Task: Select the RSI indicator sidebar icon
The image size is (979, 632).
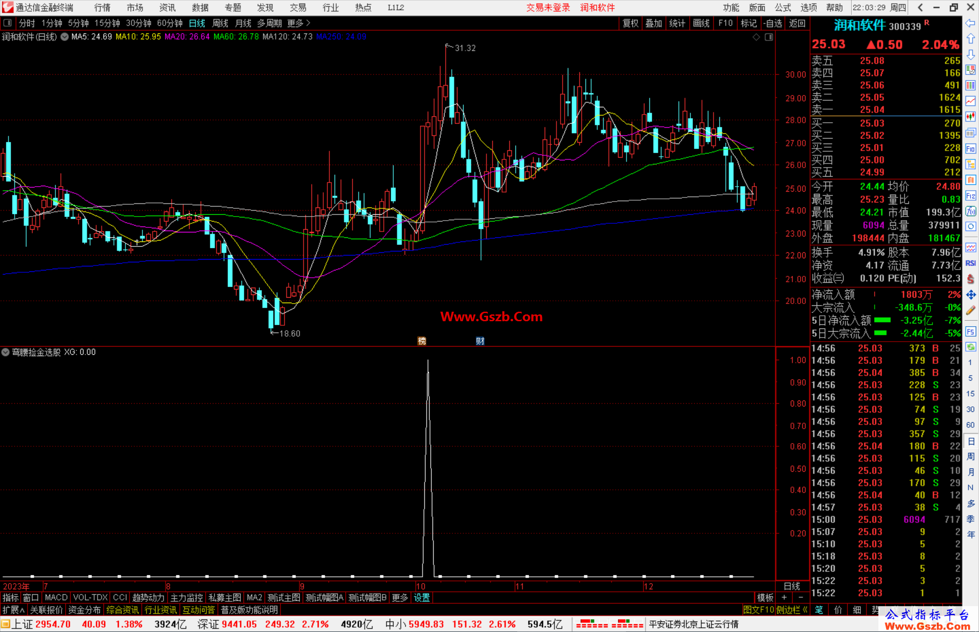Action: [x=970, y=263]
